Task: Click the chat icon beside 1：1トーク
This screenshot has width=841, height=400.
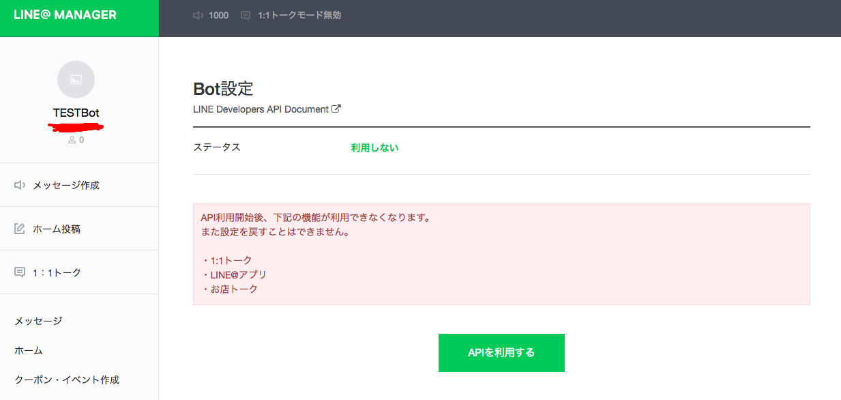Action: click(20, 272)
